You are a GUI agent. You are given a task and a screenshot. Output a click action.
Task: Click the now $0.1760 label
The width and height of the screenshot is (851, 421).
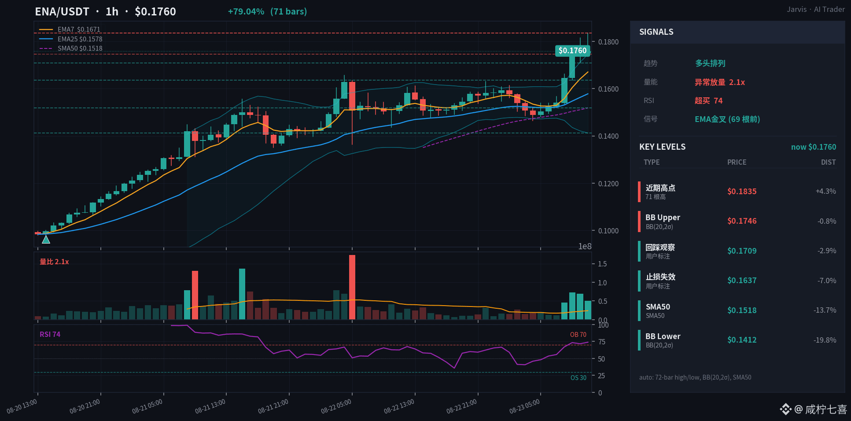(814, 147)
